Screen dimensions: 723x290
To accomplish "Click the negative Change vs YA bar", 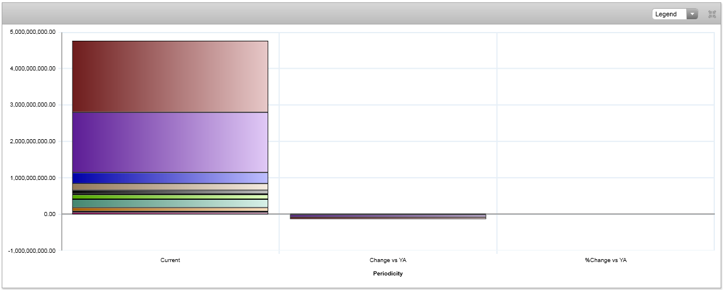I will coord(388,216).
